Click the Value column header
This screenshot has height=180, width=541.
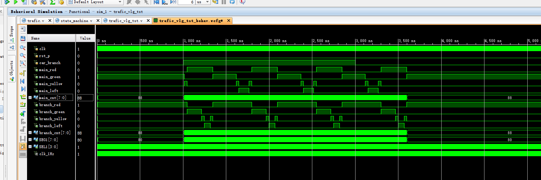click(85, 38)
